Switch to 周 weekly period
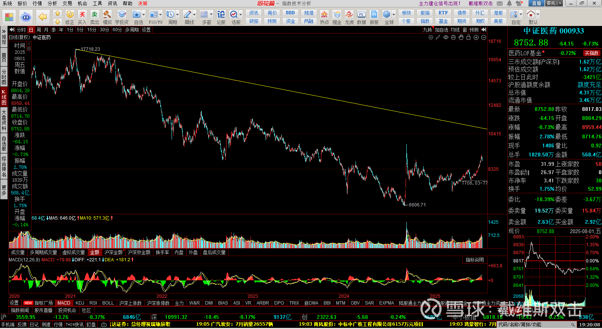Image resolution: width=602 pixels, height=329 pixels. click(38, 30)
